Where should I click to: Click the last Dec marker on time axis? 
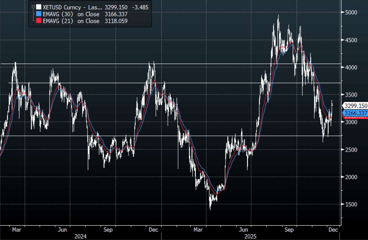point(333,230)
